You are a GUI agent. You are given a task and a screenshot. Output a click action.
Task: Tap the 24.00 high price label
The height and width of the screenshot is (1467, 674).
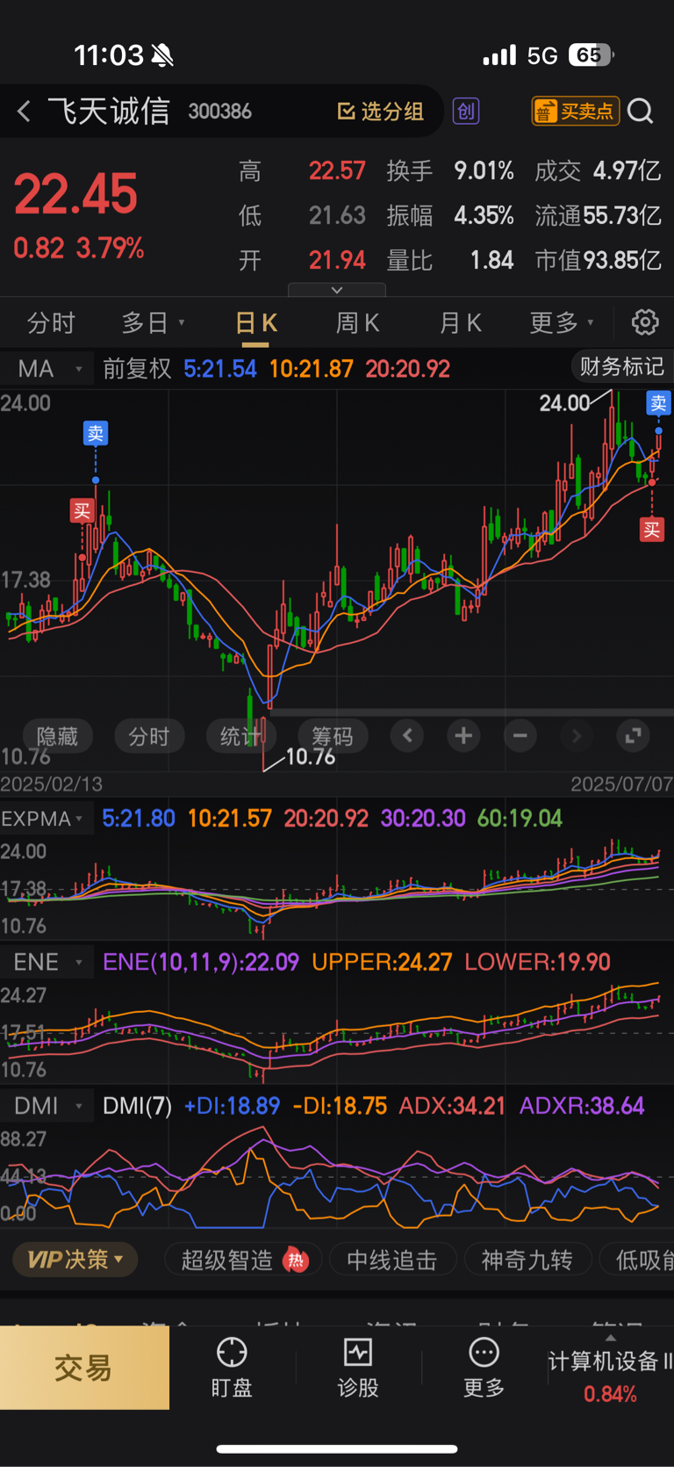coord(564,403)
